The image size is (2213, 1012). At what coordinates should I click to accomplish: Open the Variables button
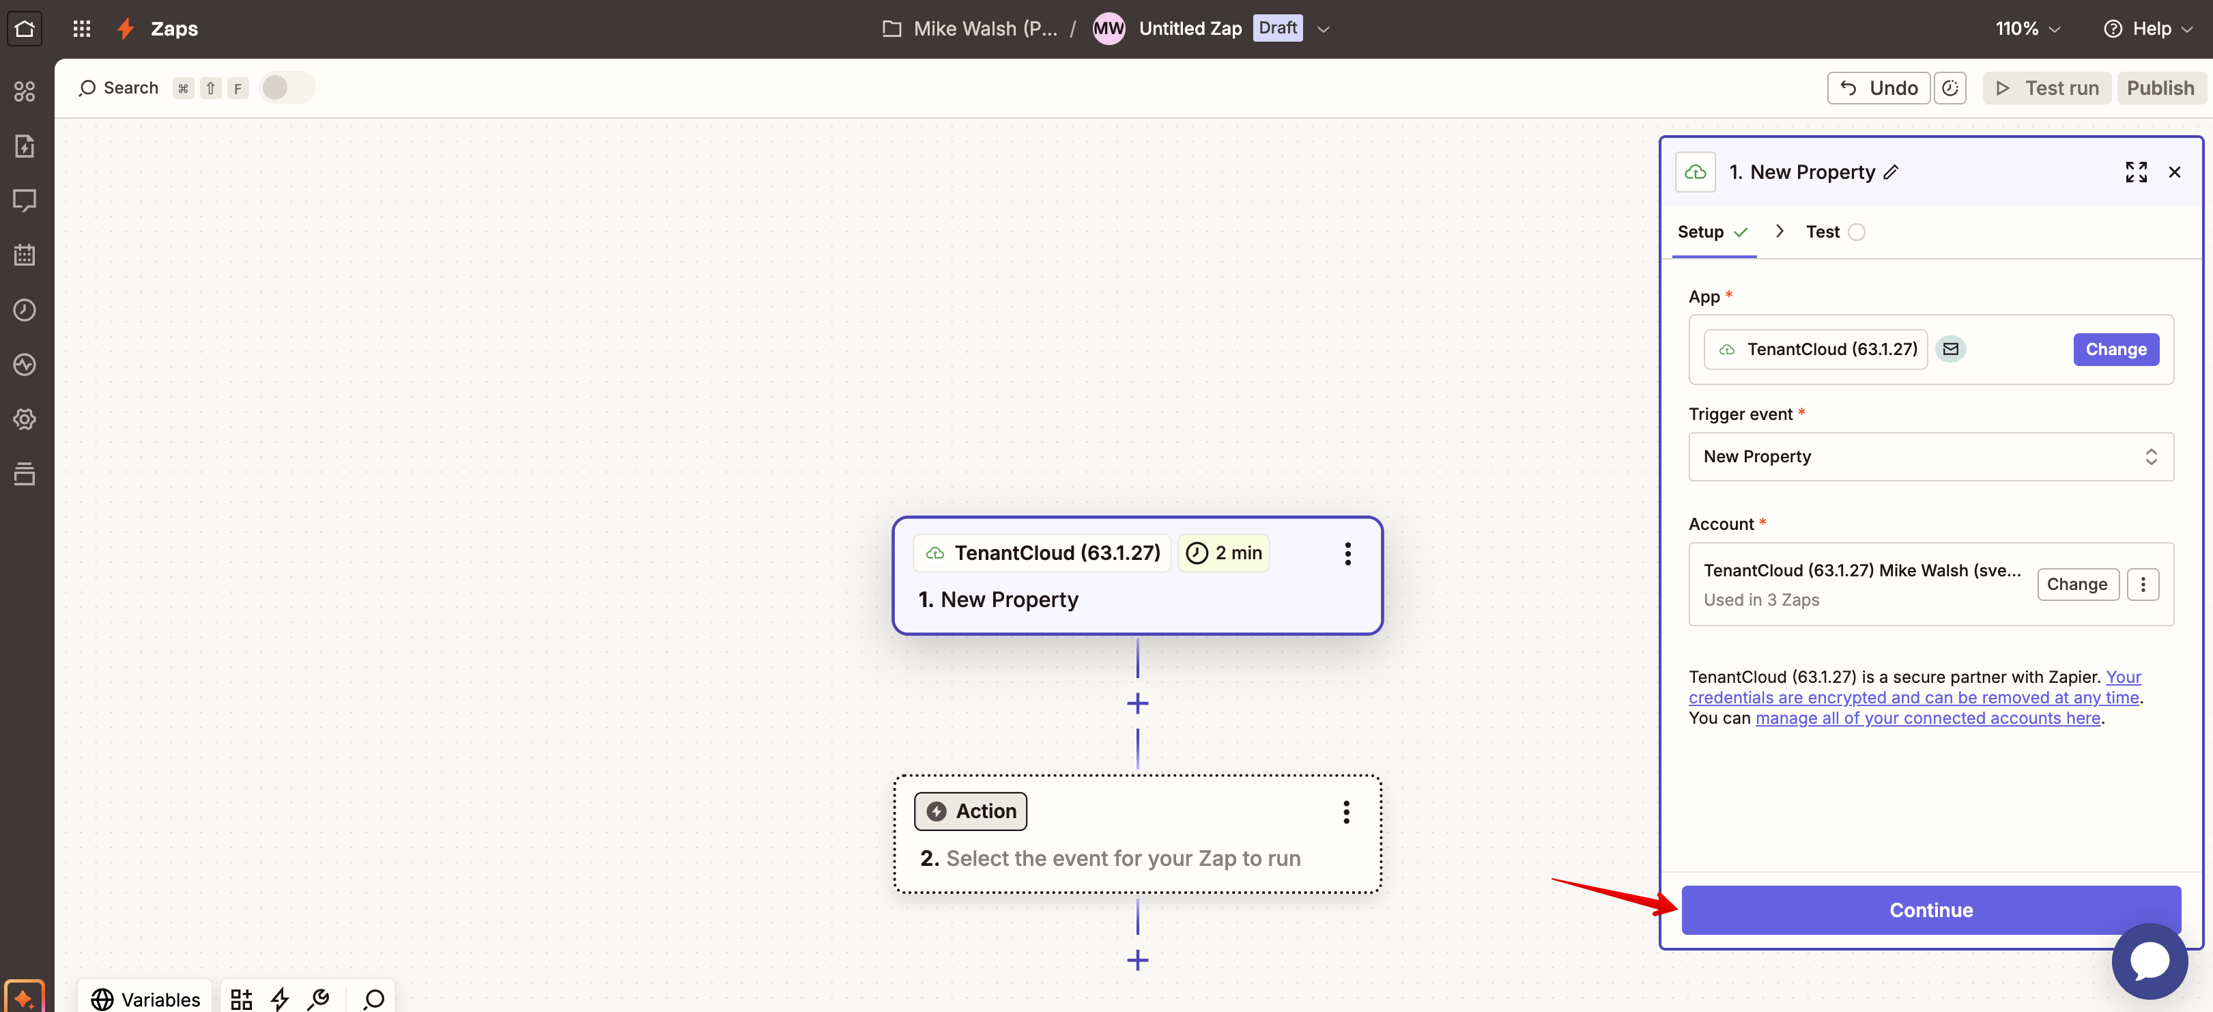tap(145, 999)
